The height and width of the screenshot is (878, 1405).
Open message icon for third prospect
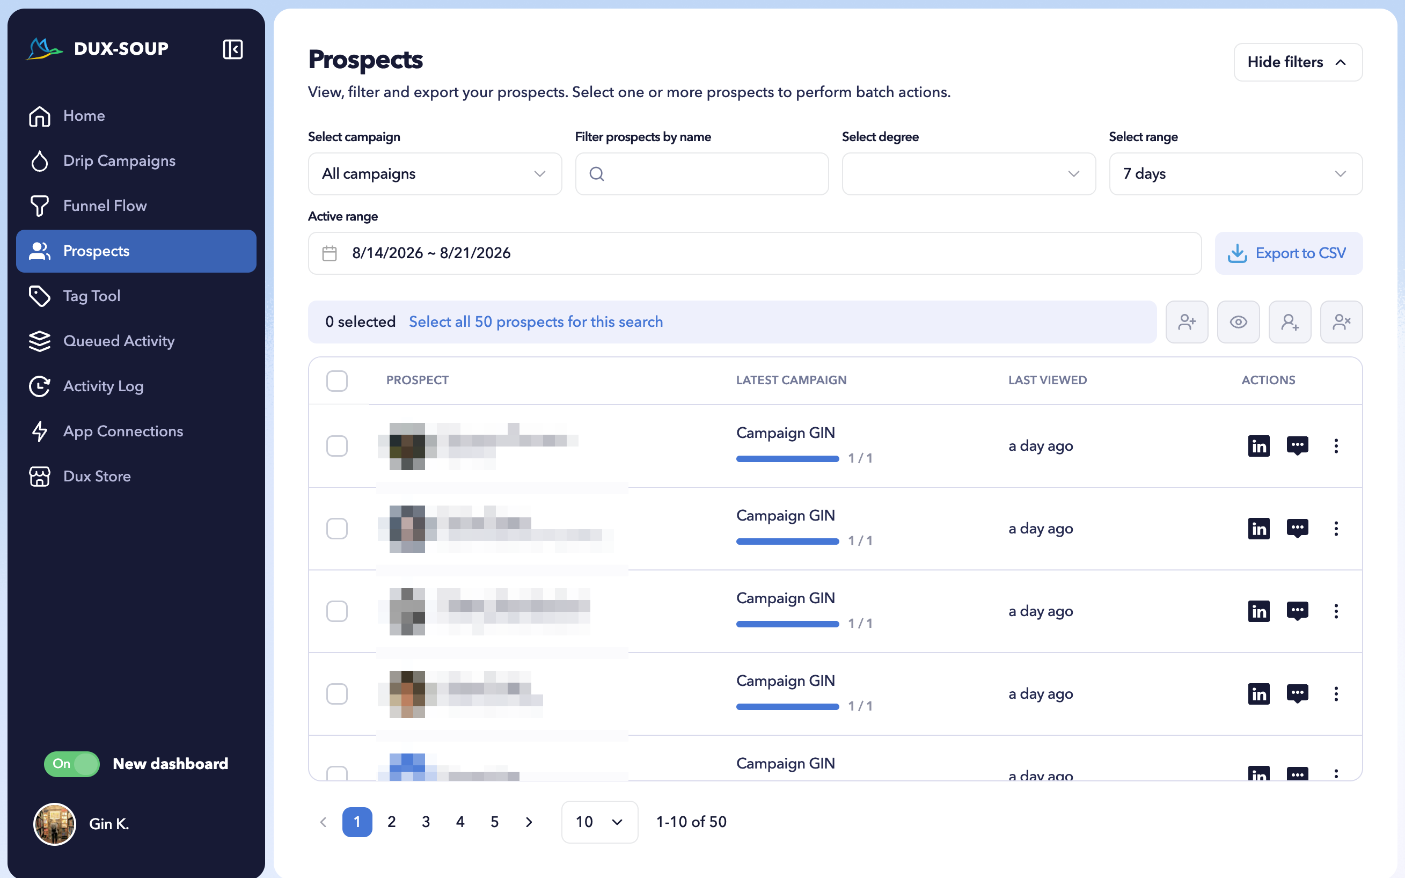tap(1297, 611)
